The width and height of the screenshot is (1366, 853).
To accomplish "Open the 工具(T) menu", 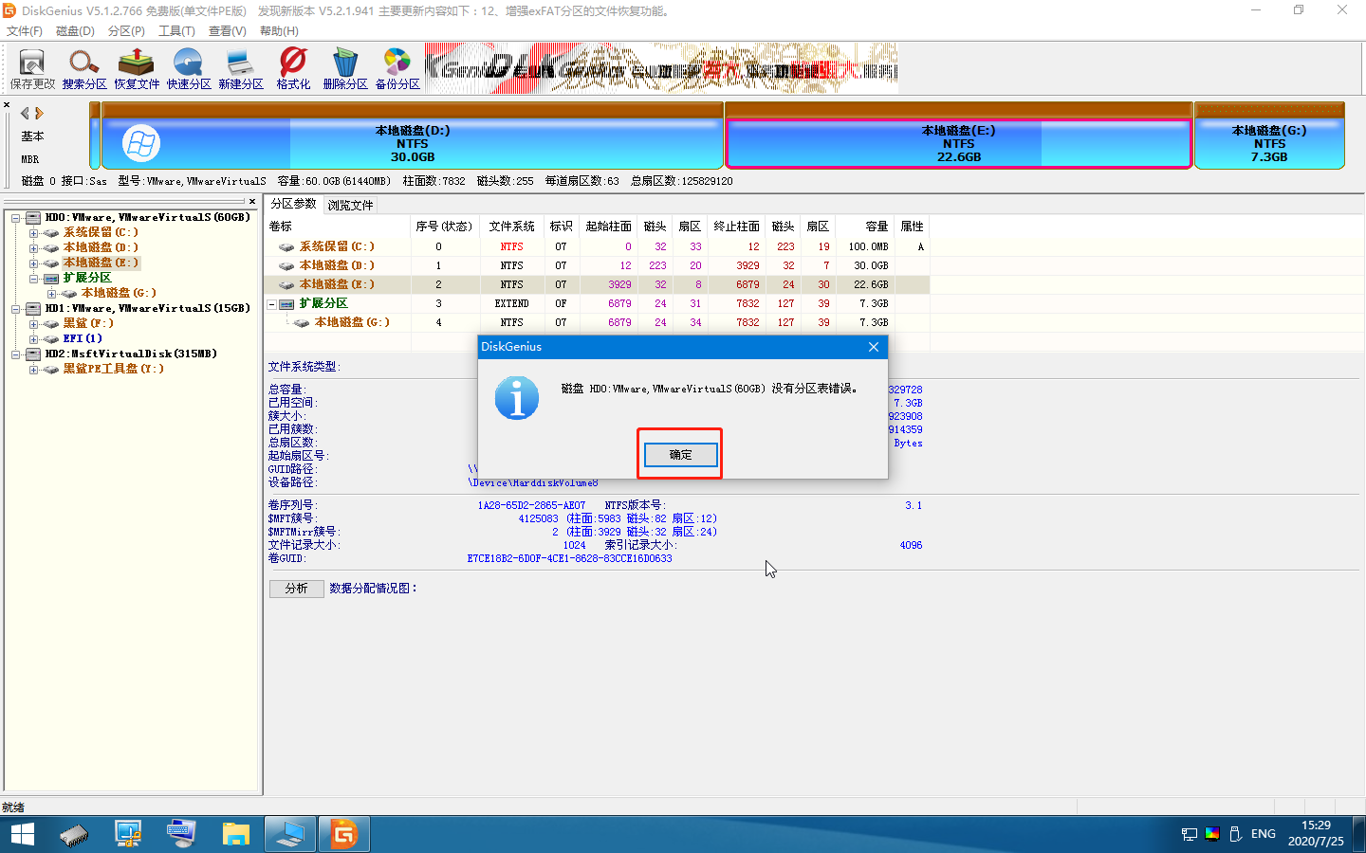I will (x=176, y=31).
